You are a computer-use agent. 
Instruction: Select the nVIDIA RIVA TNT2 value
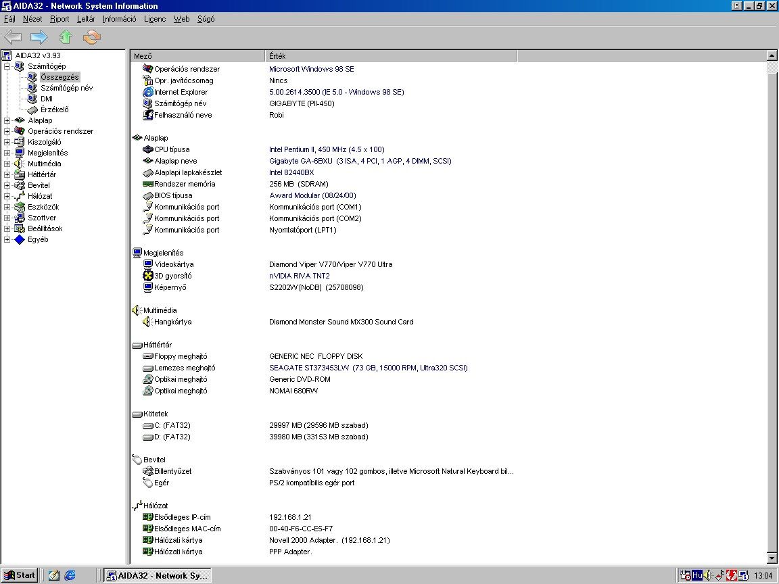coord(300,276)
